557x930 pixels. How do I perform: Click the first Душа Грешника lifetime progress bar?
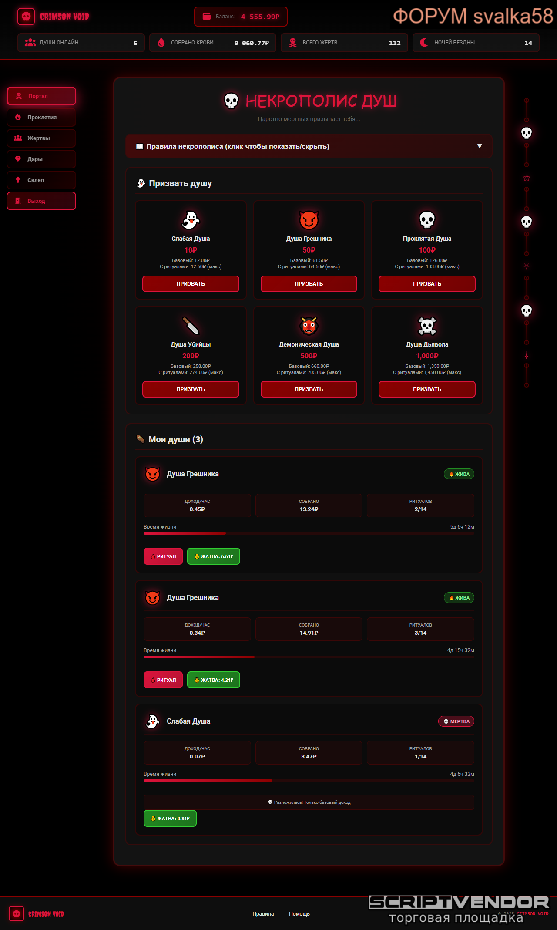(309, 533)
